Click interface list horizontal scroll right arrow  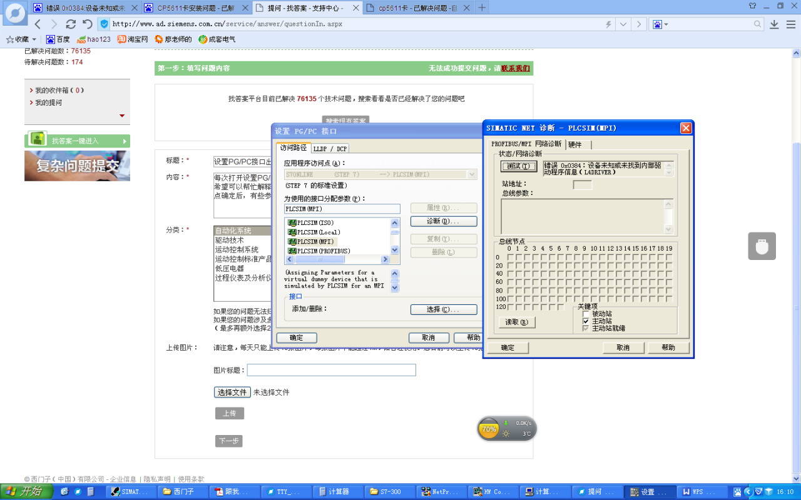click(x=385, y=259)
